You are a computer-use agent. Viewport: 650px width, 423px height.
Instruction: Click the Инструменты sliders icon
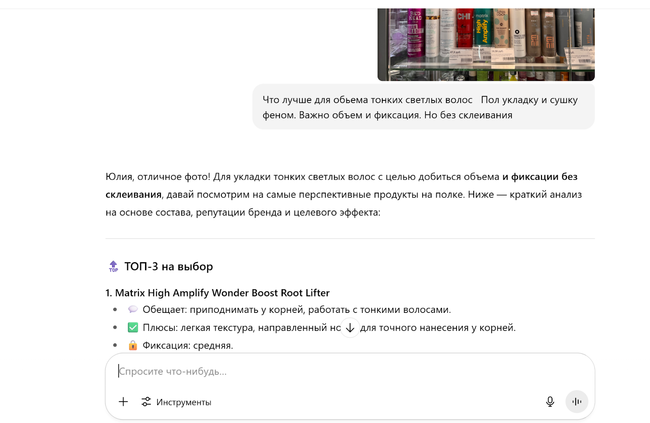pos(146,401)
